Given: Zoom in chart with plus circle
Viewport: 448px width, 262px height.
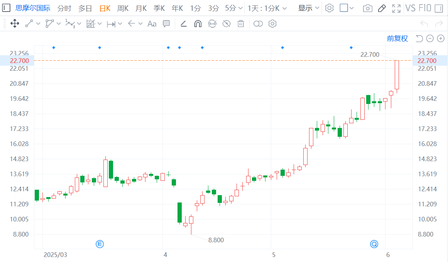Looking at the screenshot, I should 441,38.
